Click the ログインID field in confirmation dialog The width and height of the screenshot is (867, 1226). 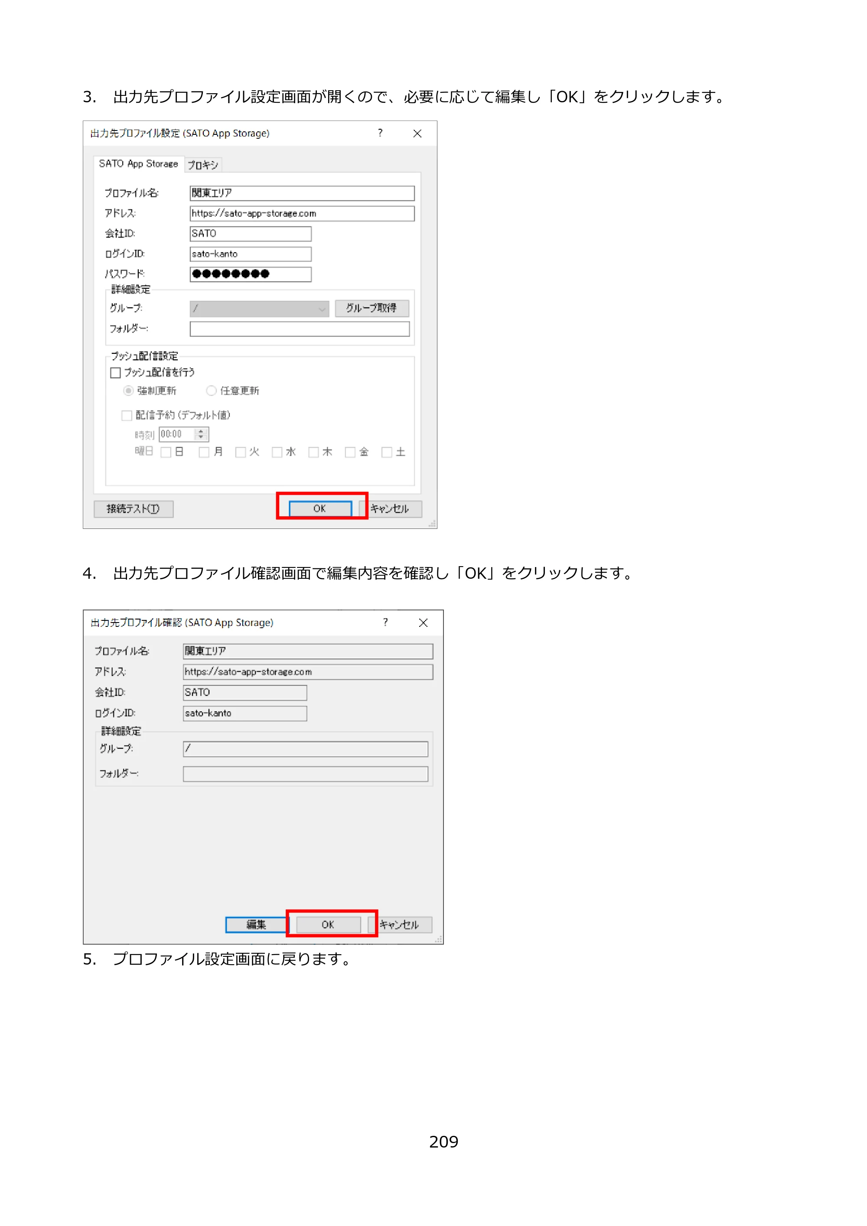pyautogui.click(x=245, y=714)
